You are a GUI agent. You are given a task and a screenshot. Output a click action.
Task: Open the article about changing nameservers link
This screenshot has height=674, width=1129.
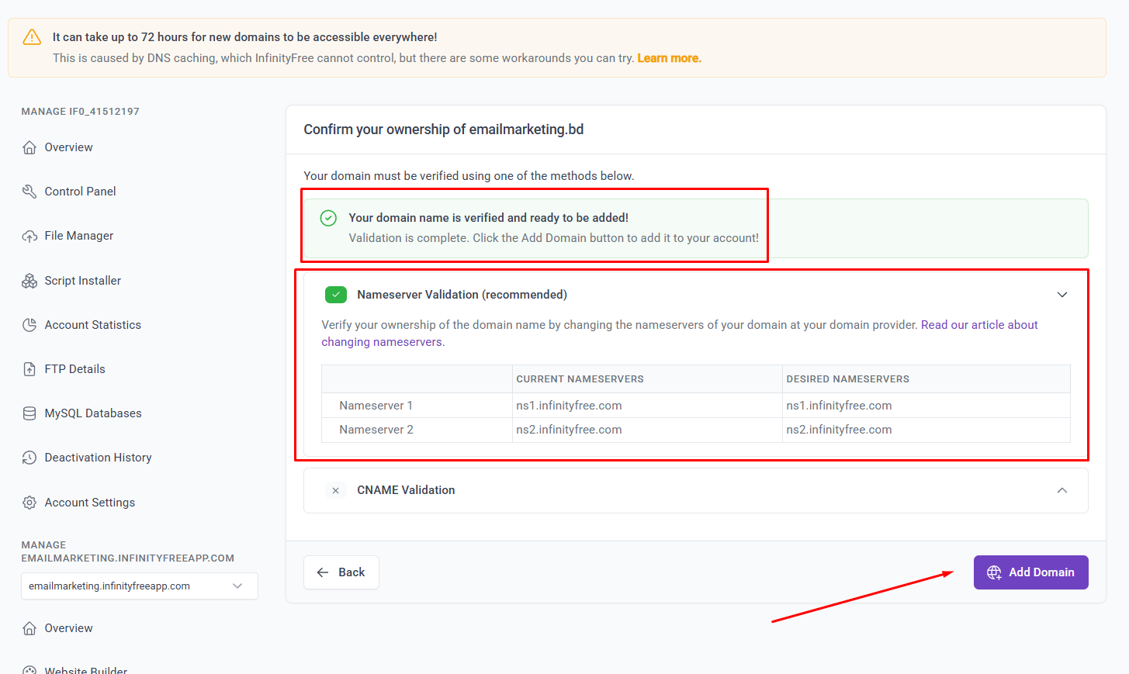tap(979, 325)
